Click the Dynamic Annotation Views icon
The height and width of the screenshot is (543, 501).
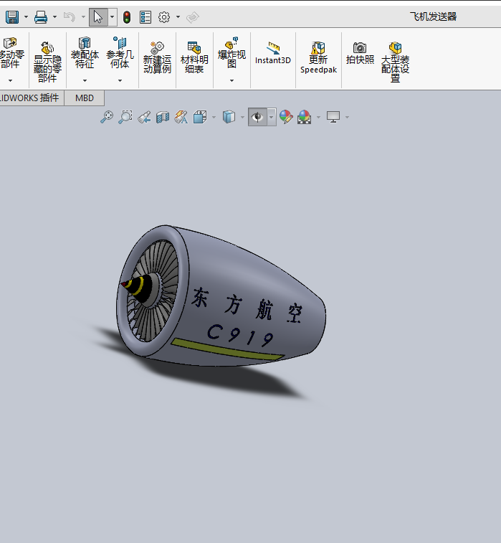click(x=181, y=117)
